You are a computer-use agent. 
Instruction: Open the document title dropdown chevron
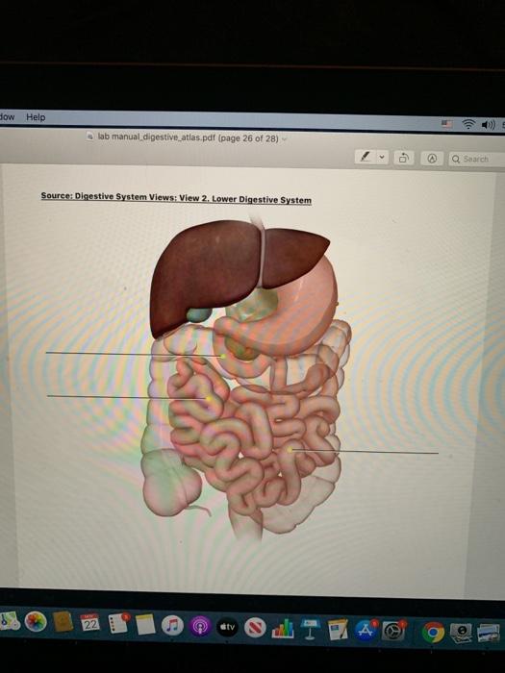[284, 139]
